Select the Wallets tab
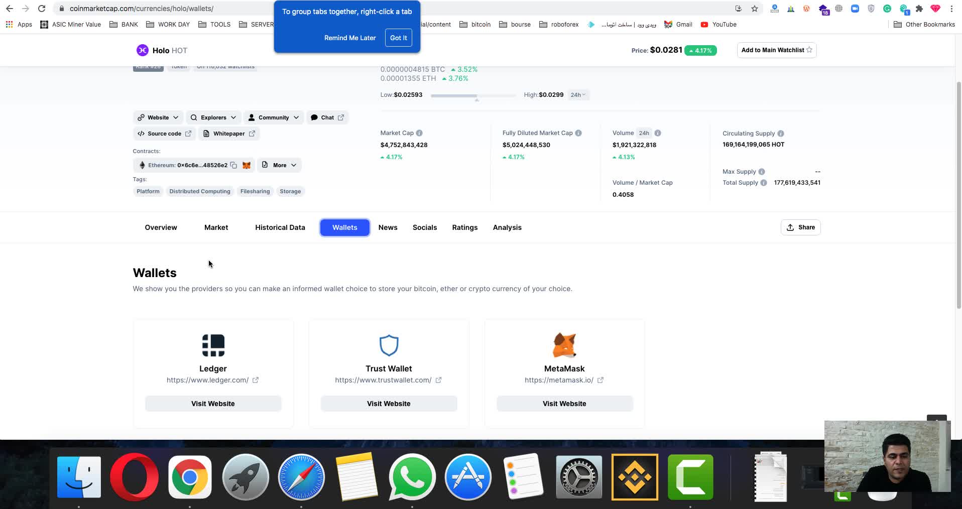 point(345,227)
